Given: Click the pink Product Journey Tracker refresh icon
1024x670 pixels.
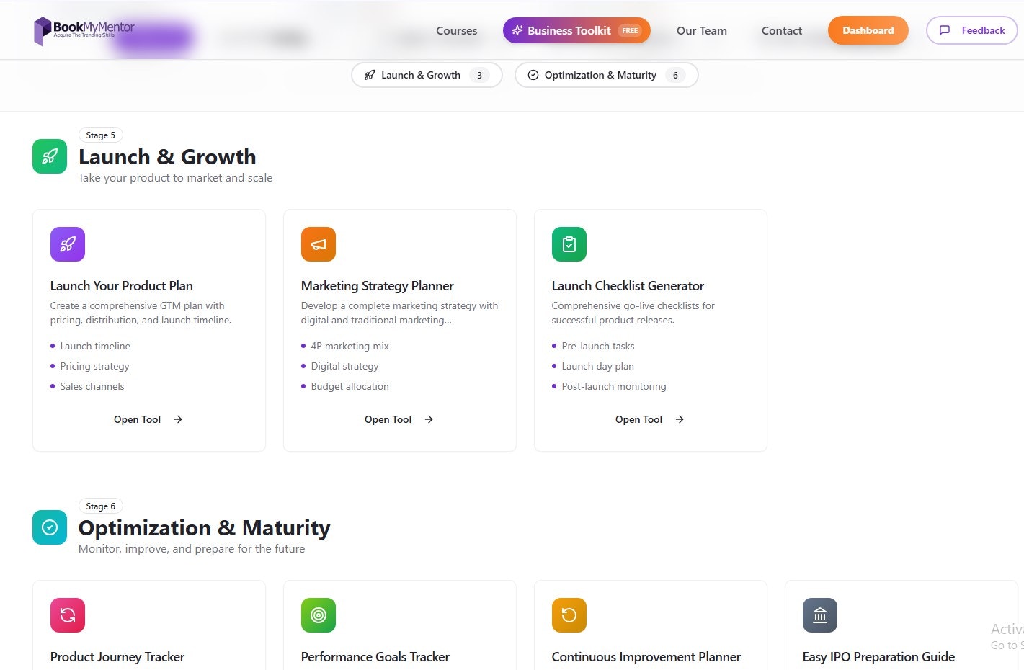Looking at the screenshot, I should tap(67, 615).
